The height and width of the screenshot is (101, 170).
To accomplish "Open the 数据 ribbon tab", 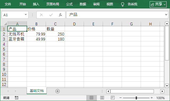I will [83, 4].
